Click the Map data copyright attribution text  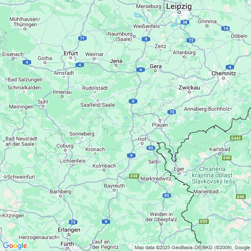click(192, 247)
